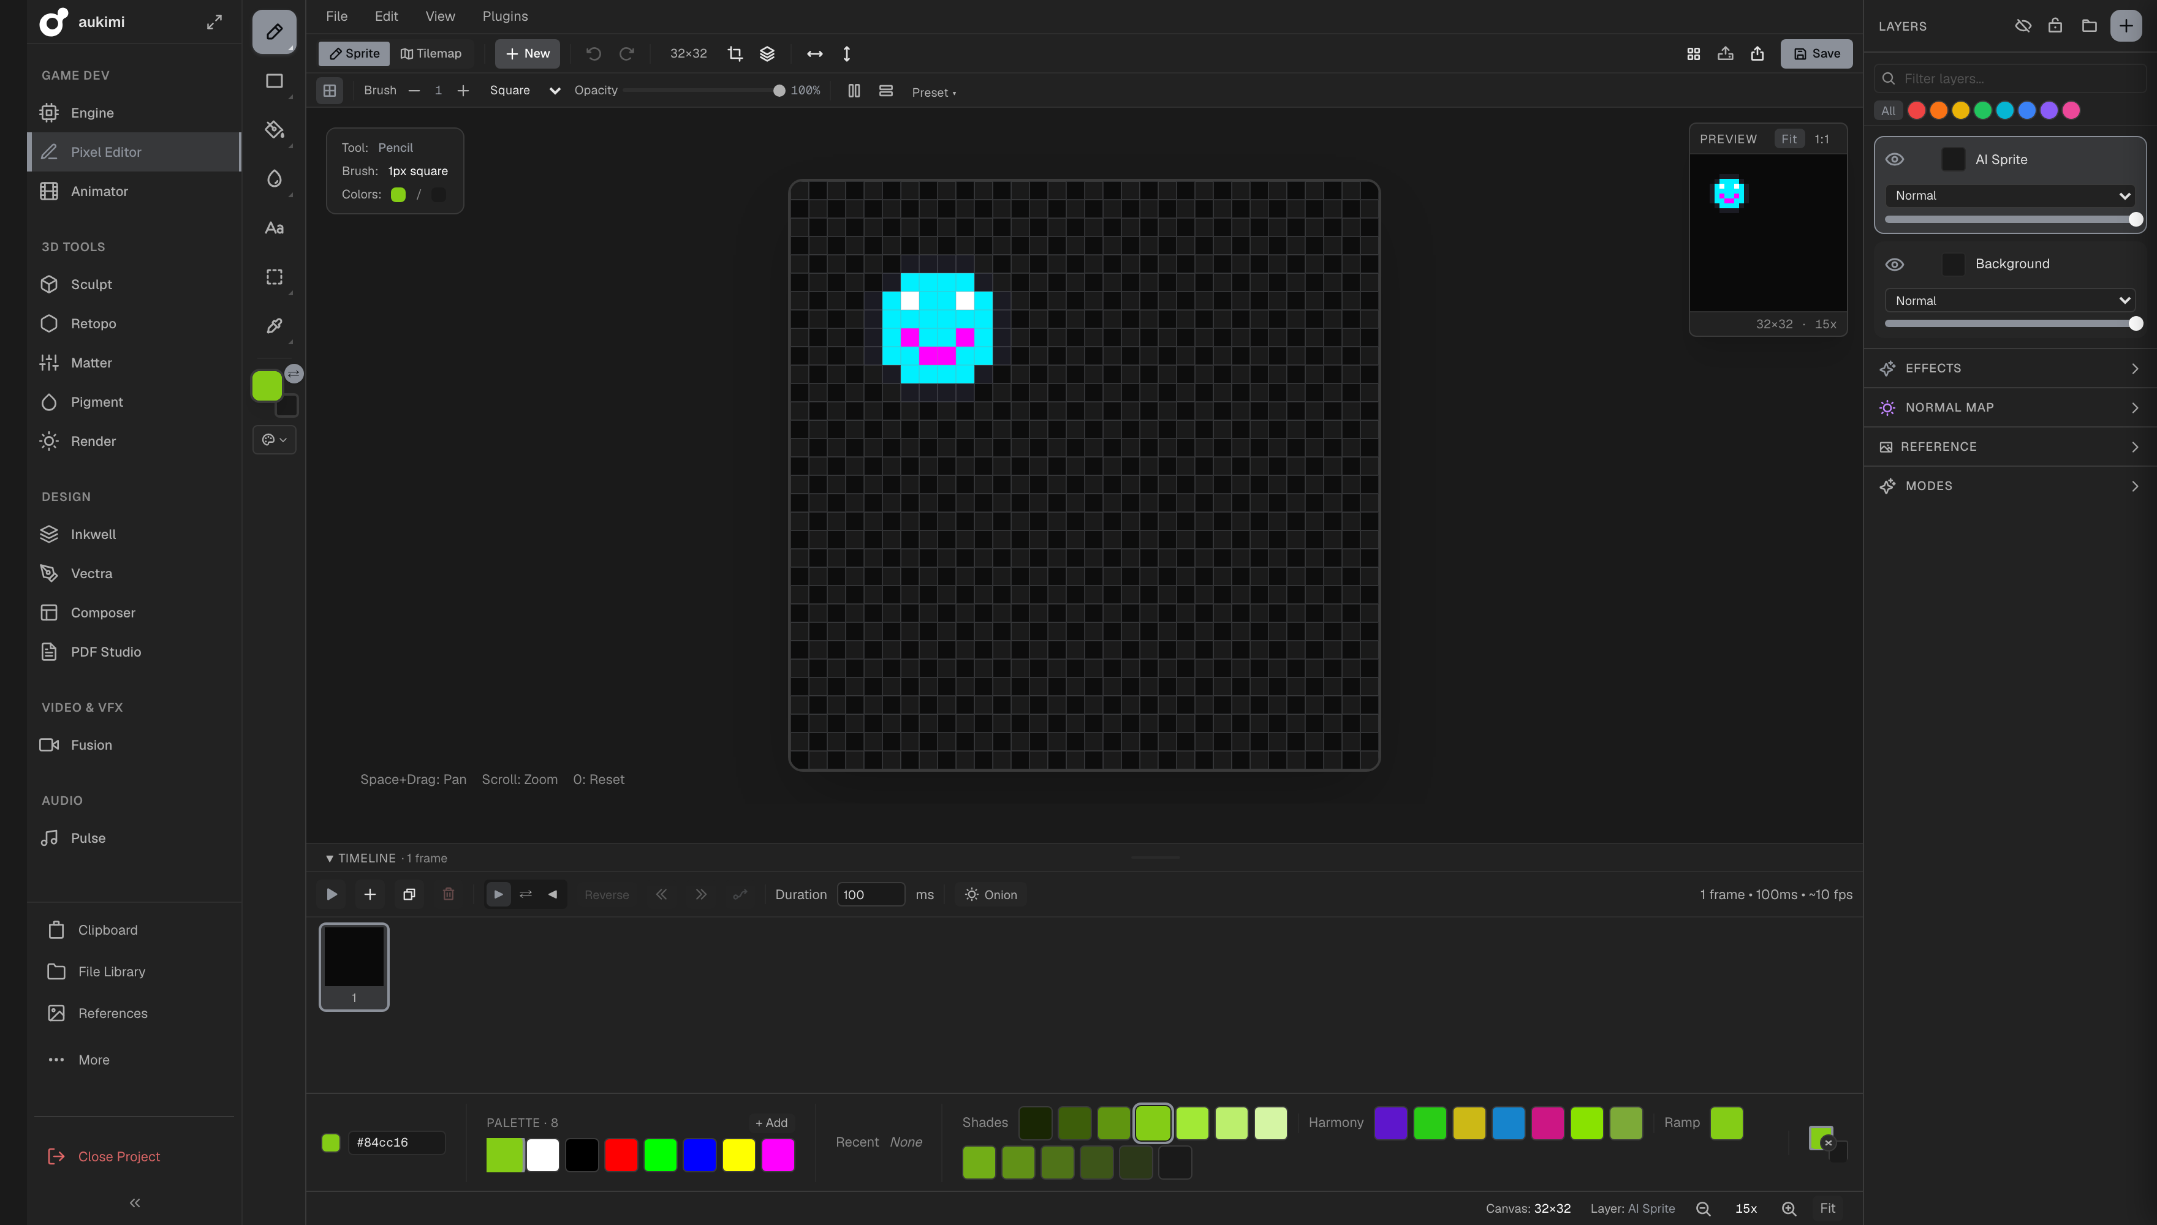Expand the Normal Map section
The height and width of the screenshot is (1225, 2157).
click(x=2010, y=407)
